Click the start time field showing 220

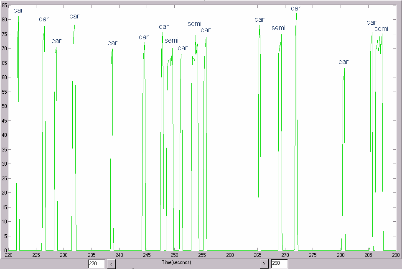point(96,264)
